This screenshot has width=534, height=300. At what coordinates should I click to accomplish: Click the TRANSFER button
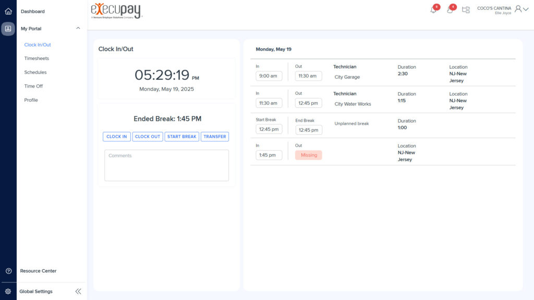pos(215,136)
